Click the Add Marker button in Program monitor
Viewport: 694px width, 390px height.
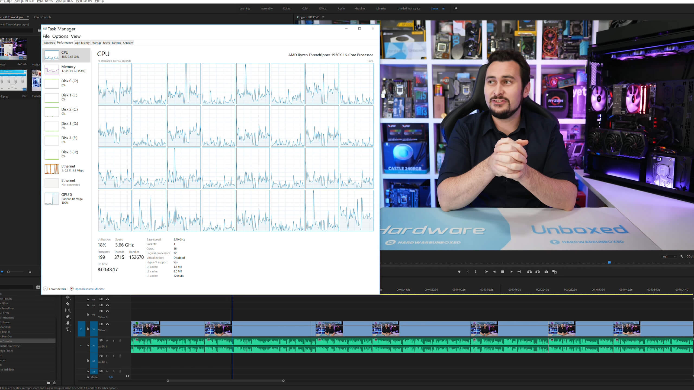point(459,272)
